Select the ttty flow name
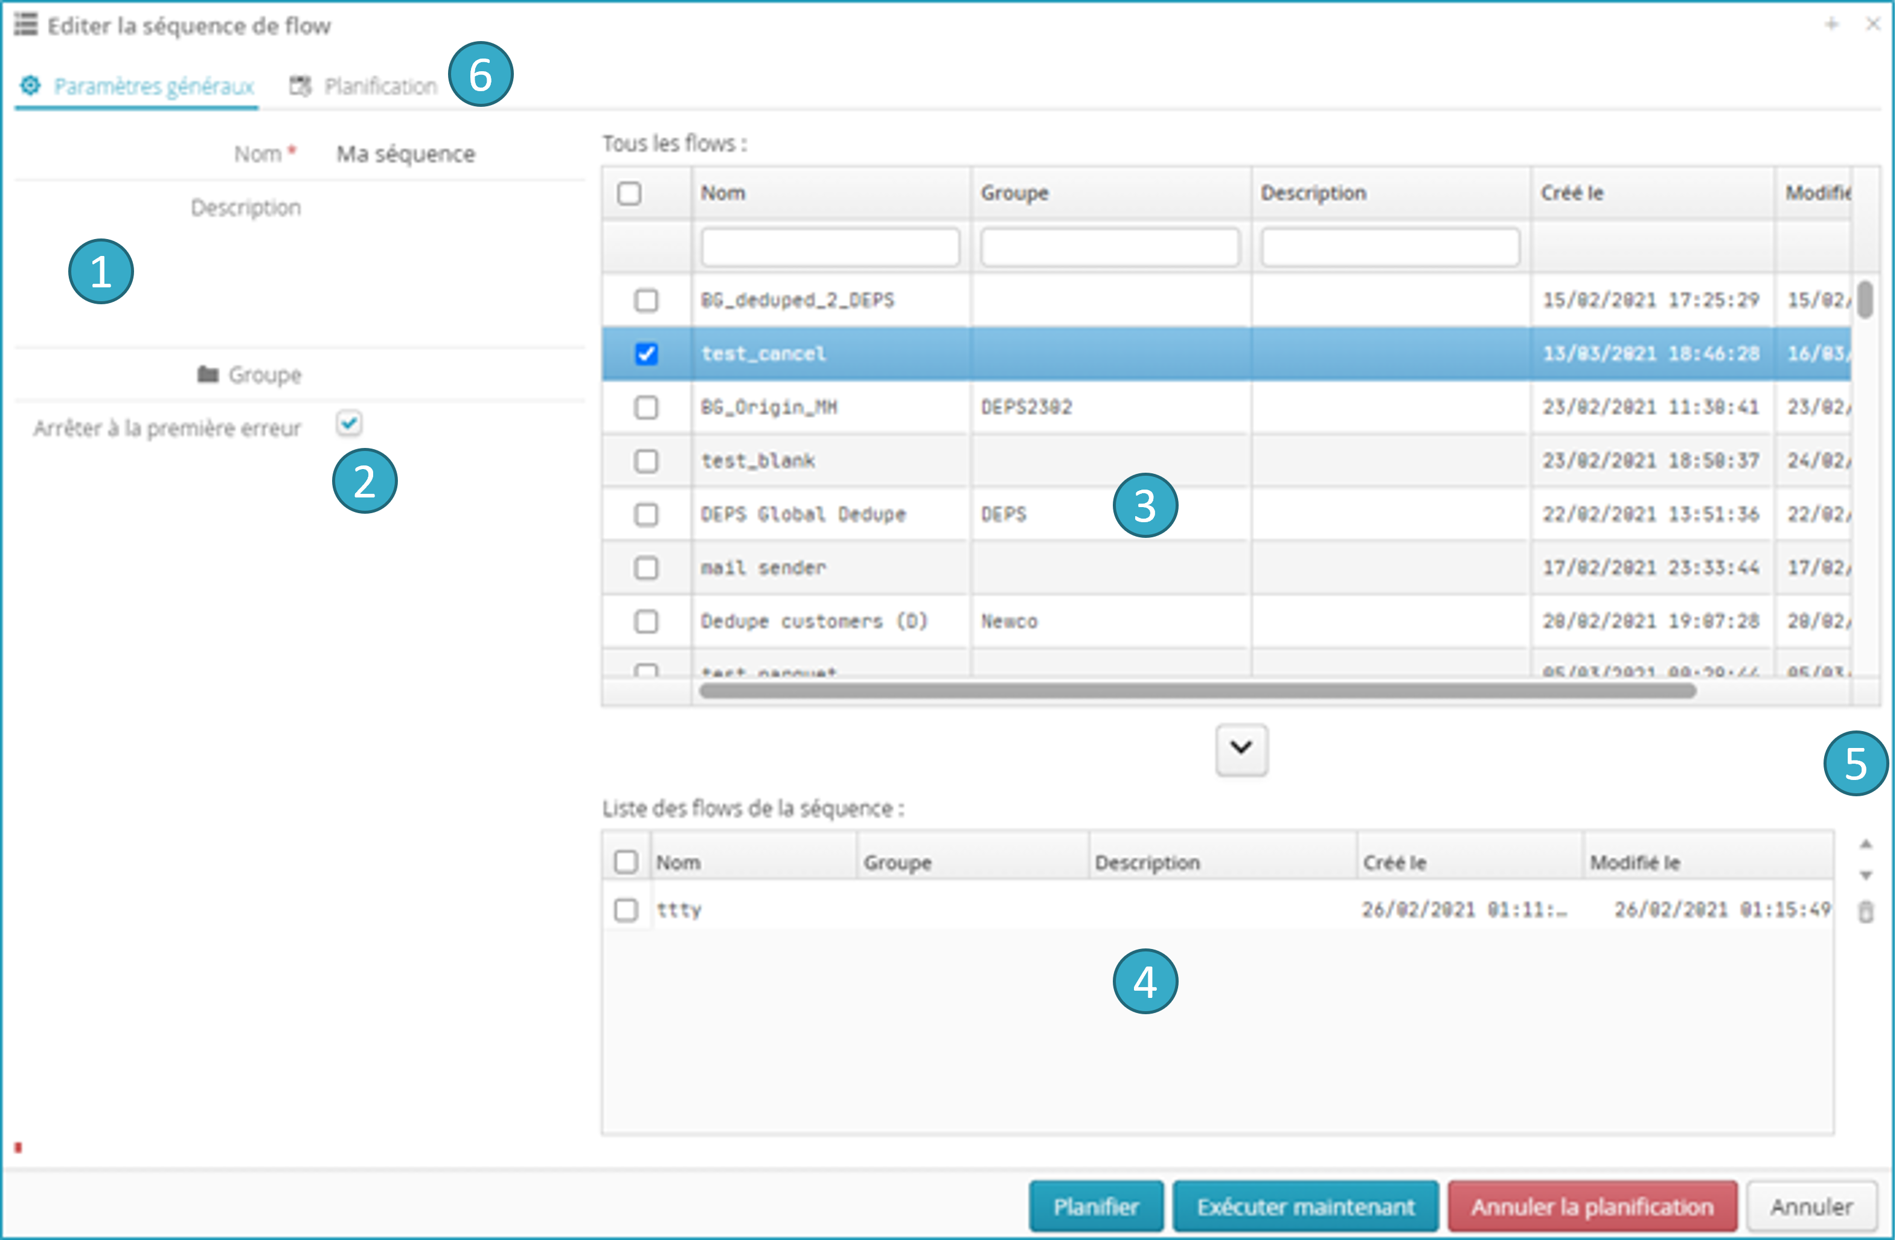The height and width of the screenshot is (1240, 1899). [678, 910]
